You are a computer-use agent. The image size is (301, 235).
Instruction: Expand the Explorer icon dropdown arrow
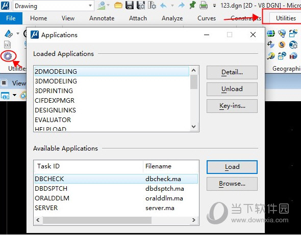coord(108,5)
